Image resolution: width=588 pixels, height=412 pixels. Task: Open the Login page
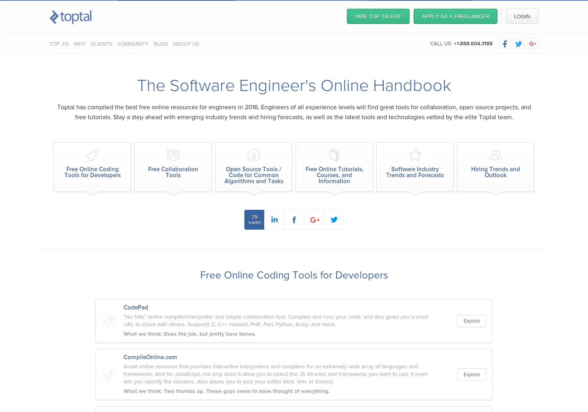[x=522, y=16]
